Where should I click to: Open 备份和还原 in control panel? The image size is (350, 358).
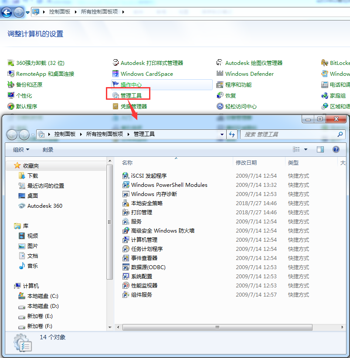click(25, 84)
